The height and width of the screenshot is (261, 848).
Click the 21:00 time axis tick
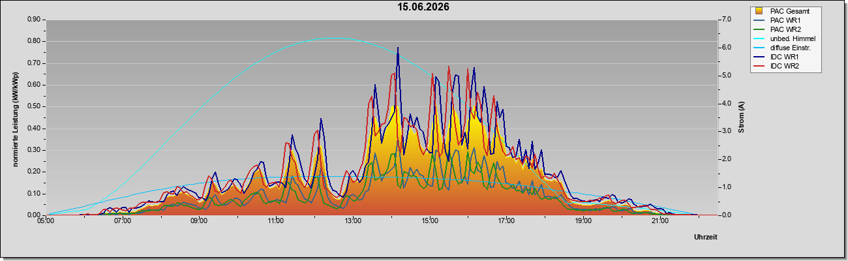tap(660, 221)
